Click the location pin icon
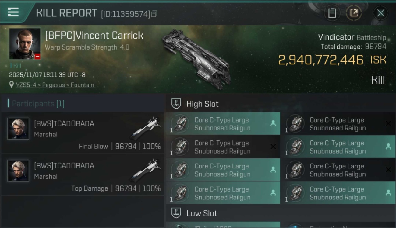 point(12,85)
